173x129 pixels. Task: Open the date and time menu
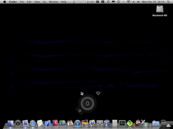point(153,2)
